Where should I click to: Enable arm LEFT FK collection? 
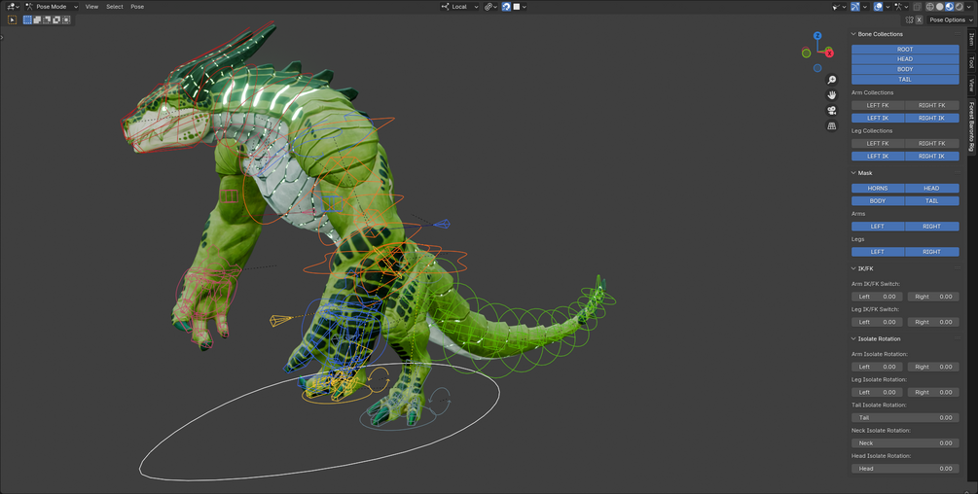[x=878, y=105]
